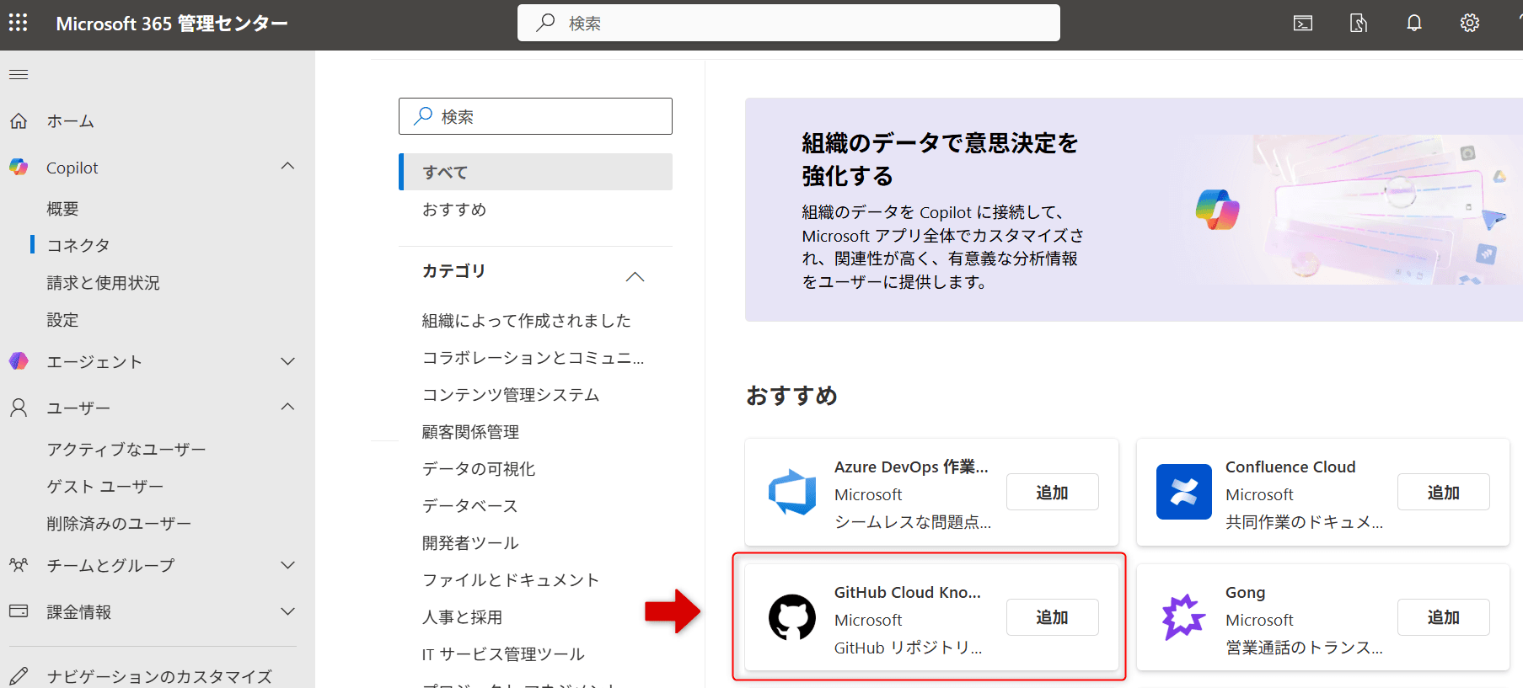Screen dimensions: 1523x688
Task: Click the Teams and groups icon
Action: pyautogui.click(x=19, y=565)
